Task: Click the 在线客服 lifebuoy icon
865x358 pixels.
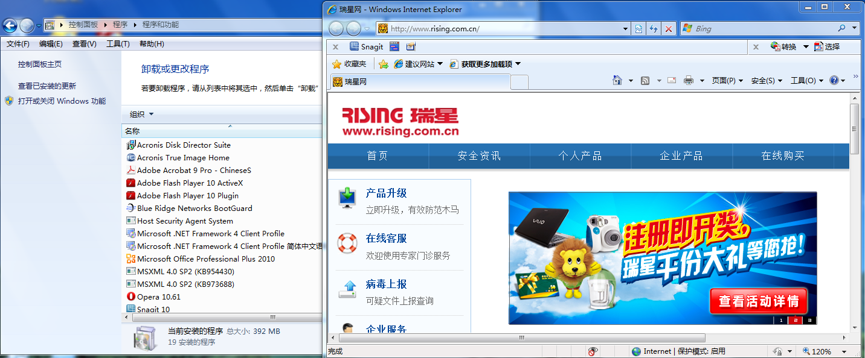Action: (x=347, y=243)
